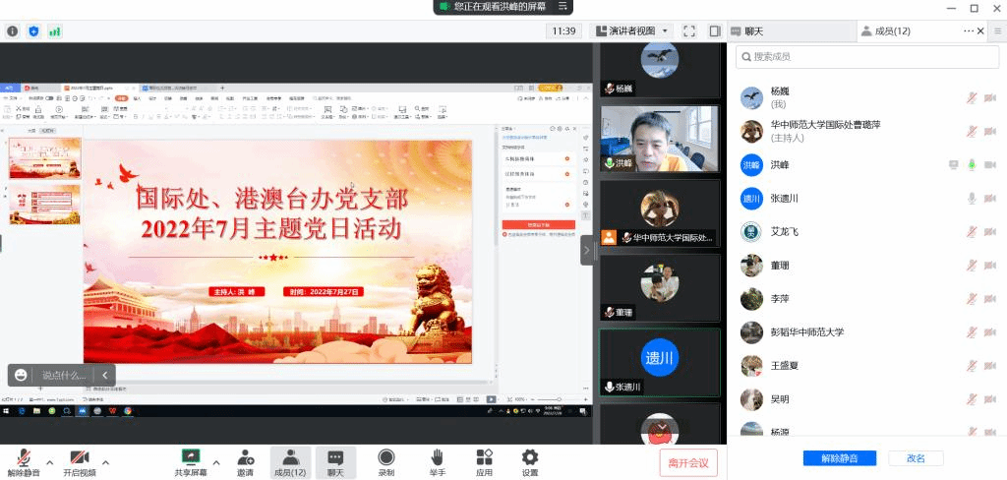1007x480 pixels.
Task: Open the Invite (邀请) icon
Action: click(245, 462)
